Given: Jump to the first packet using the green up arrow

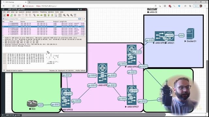Looking at the screenshot, I should (x=49, y=15).
